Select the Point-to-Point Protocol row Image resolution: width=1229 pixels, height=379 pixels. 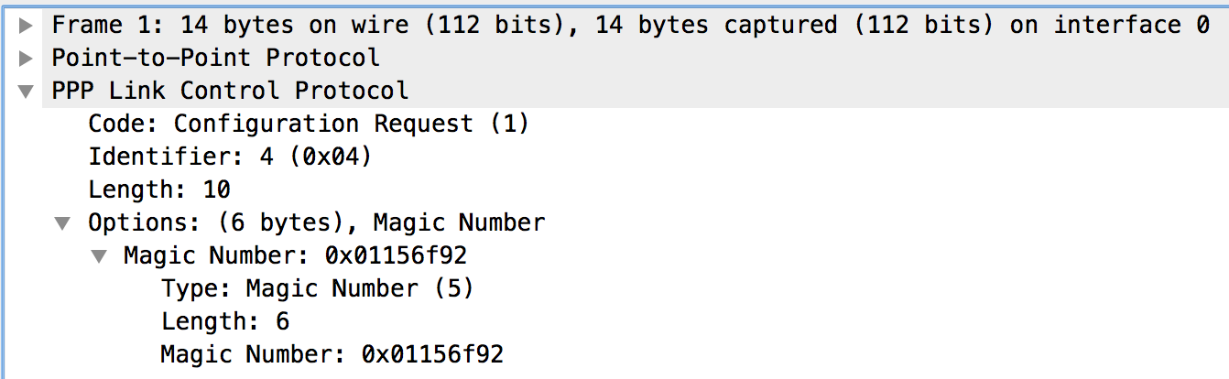coord(215,59)
